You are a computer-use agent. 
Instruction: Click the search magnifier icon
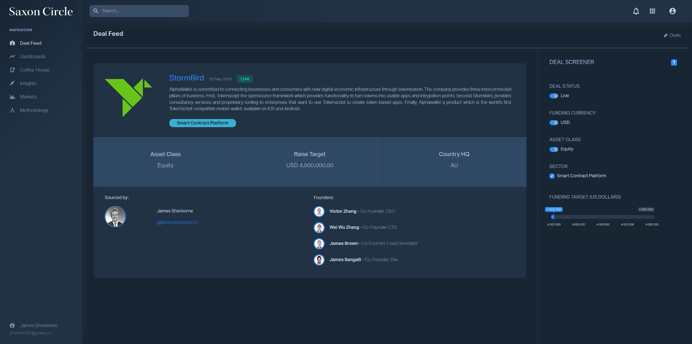point(96,11)
